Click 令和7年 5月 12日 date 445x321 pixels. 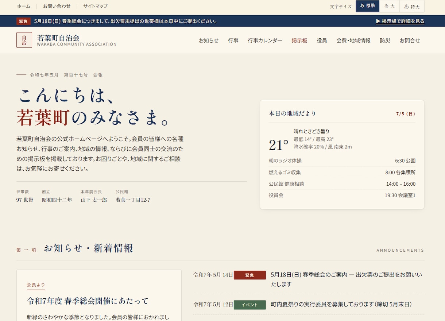coord(213,304)
